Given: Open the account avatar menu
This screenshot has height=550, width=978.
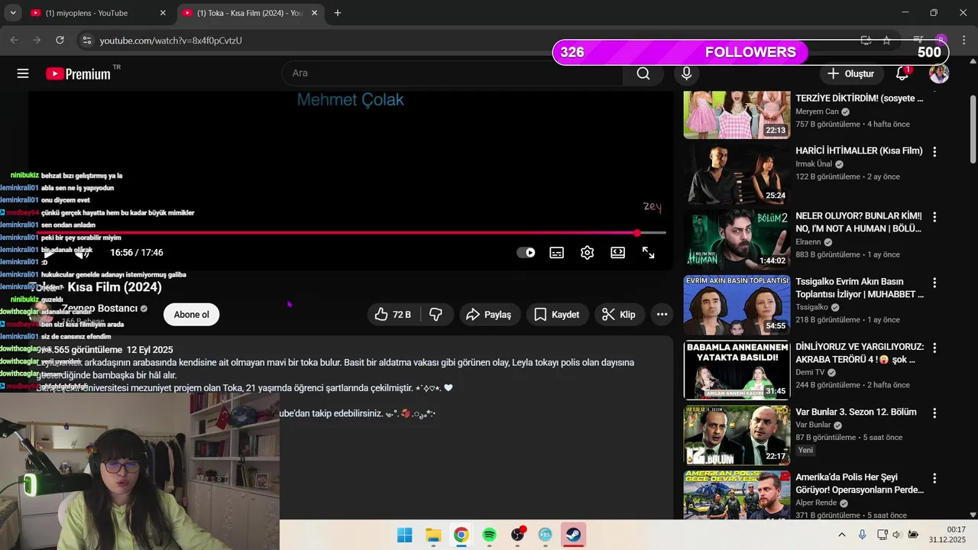Looking at the screenshot, I should (939, 73).
